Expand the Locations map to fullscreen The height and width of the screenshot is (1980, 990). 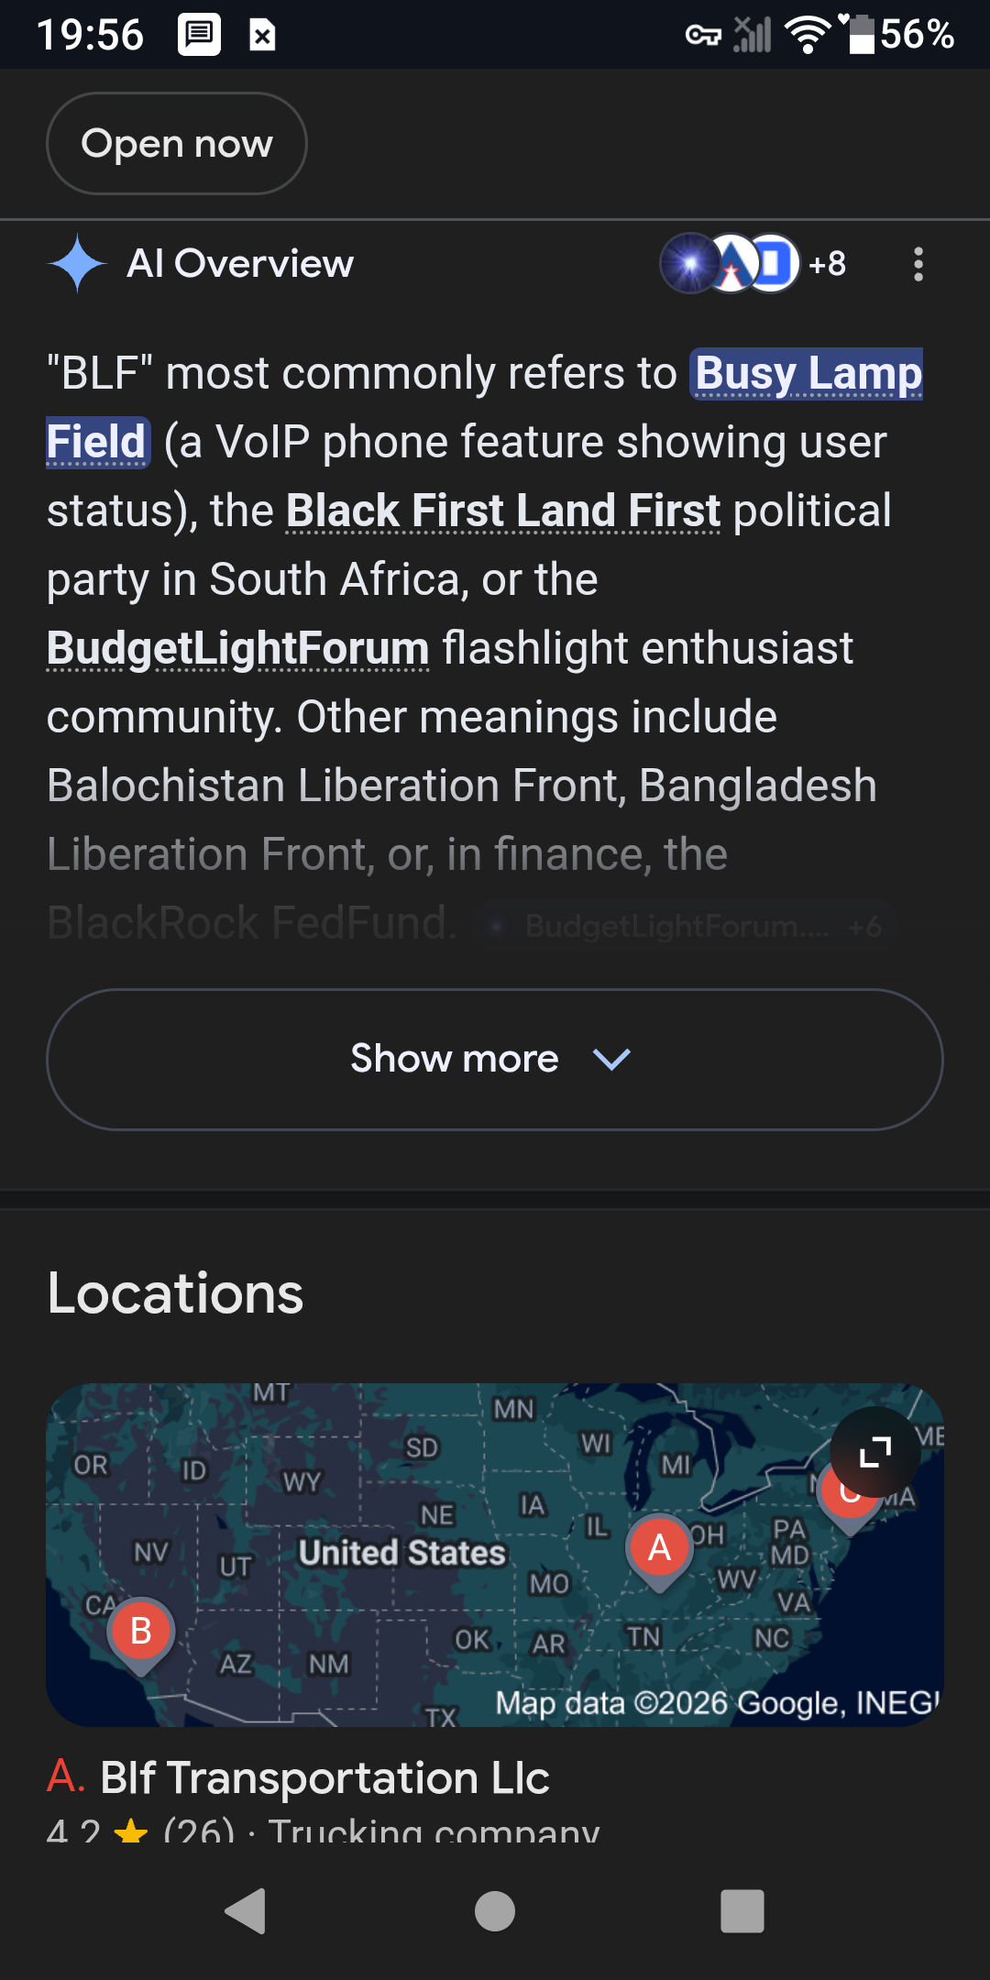pyautogui.click(x=874, y=1452)
